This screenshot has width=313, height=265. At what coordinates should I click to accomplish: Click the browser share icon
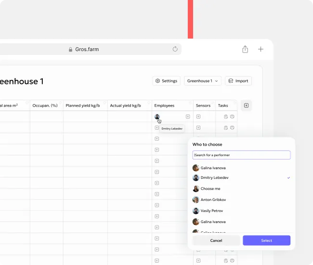pos(245,49)
